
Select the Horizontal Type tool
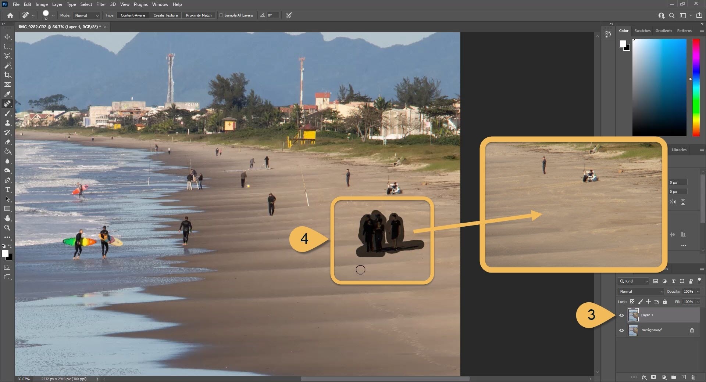tap(7, 190)
